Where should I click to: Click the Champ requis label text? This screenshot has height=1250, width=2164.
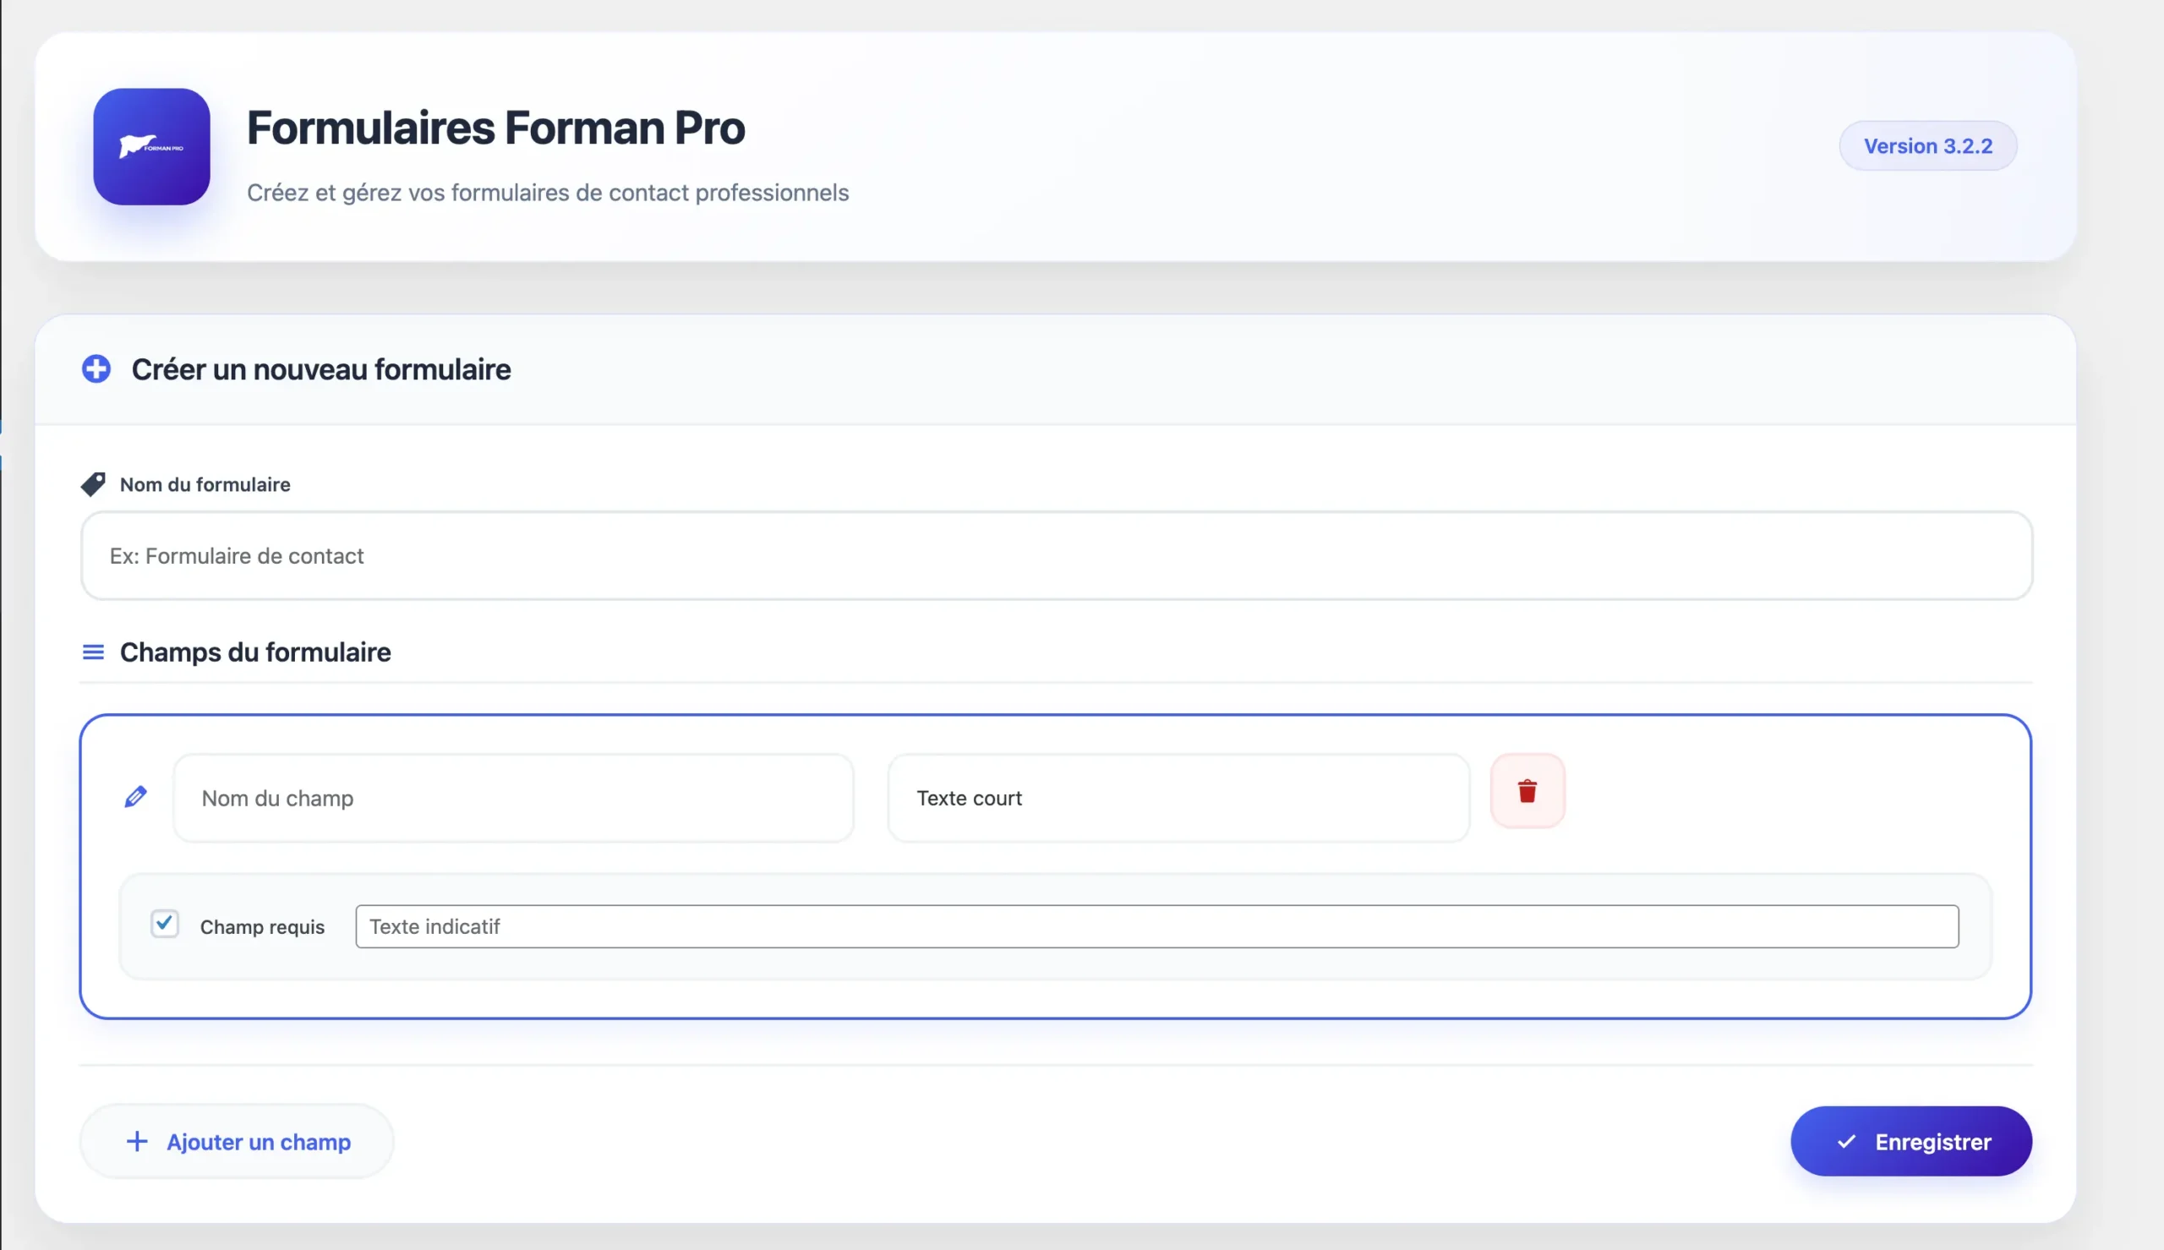click(262, 927)
